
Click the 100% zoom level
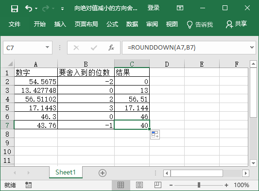click(242, 185)
